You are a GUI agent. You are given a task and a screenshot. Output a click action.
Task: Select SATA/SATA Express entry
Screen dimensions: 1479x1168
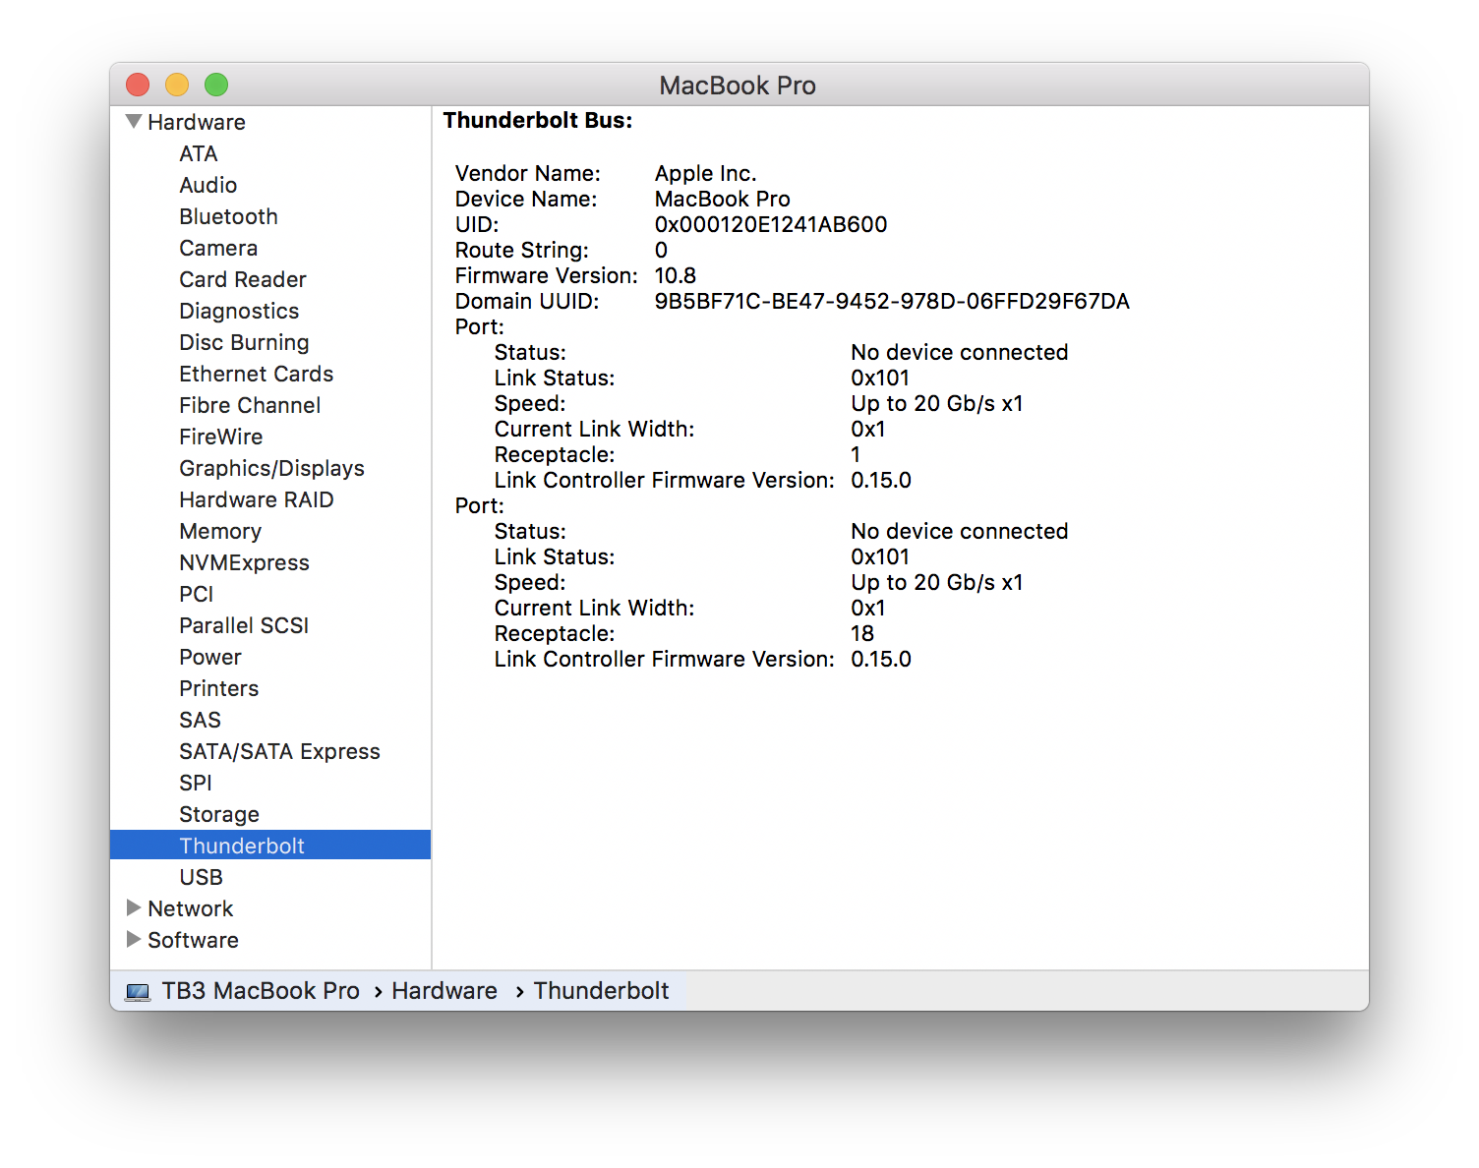279,751
